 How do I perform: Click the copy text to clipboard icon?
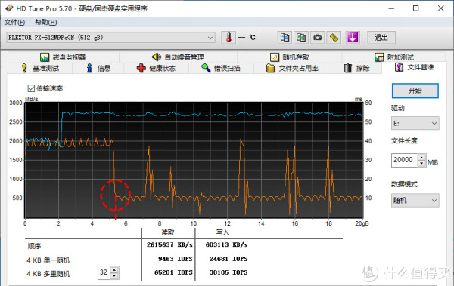(285, 37)
